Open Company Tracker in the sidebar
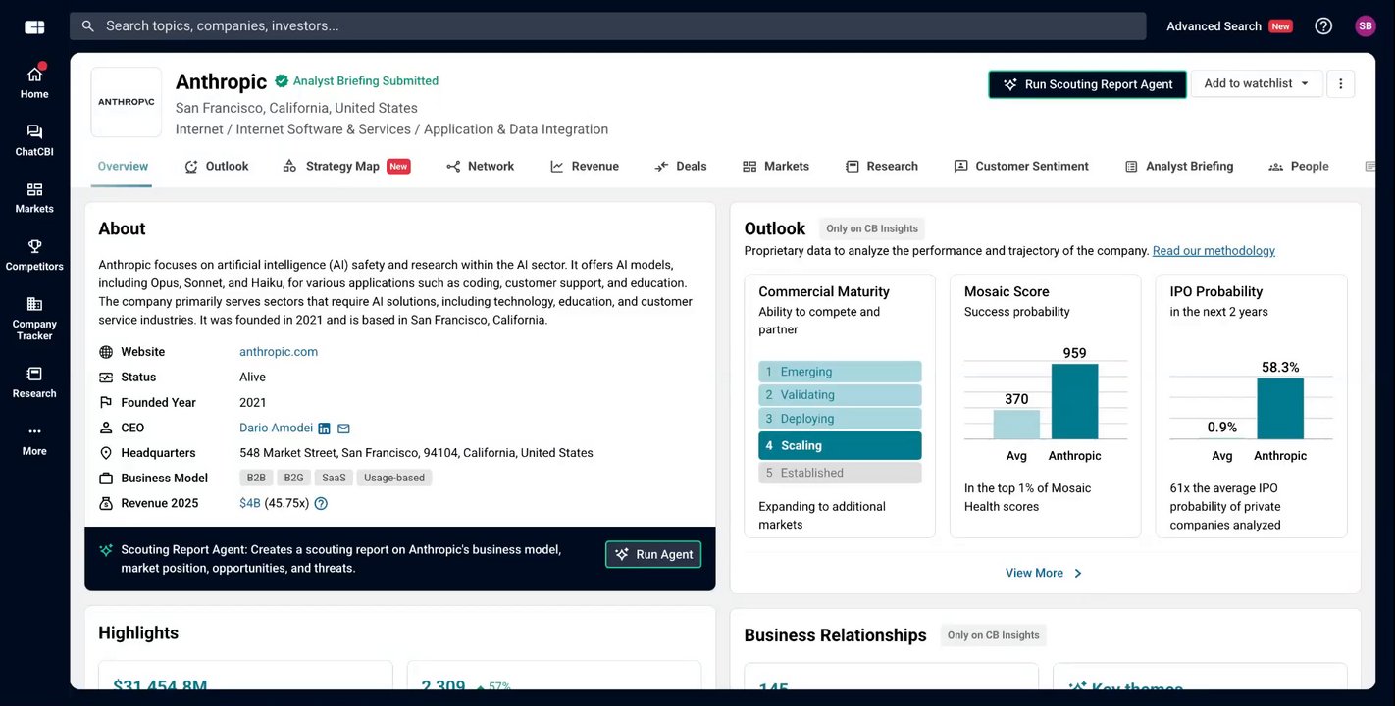The height and width of the screenshot is (706, 1395). click(x=34, y=318)
